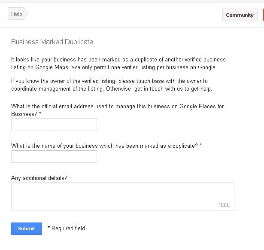This screenshot has width=264, height=250.
Task: Click the 1000 character counter
Action: pos(224,205)
